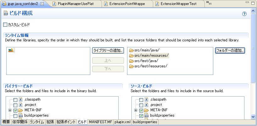257x126 pixels.
Task: Maximize the editor area
Action: (x=253, y=3)
